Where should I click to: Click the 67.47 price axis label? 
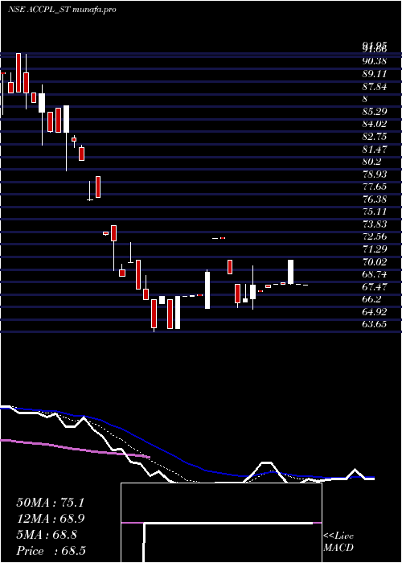(x=375, y=287)
